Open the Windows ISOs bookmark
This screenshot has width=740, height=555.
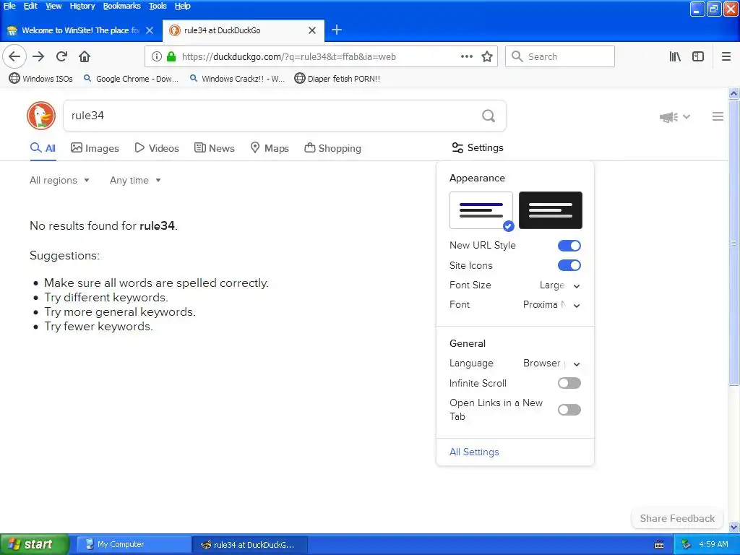click(41, 79)
